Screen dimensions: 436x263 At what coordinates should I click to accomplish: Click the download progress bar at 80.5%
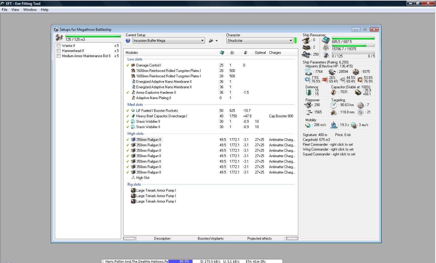coord(180,261)
